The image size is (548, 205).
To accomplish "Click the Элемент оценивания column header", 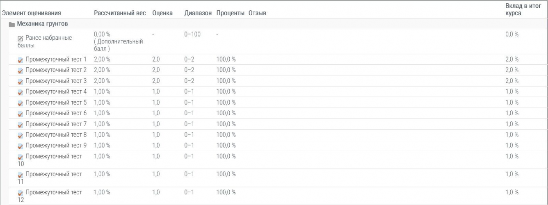I will point(32,14).
